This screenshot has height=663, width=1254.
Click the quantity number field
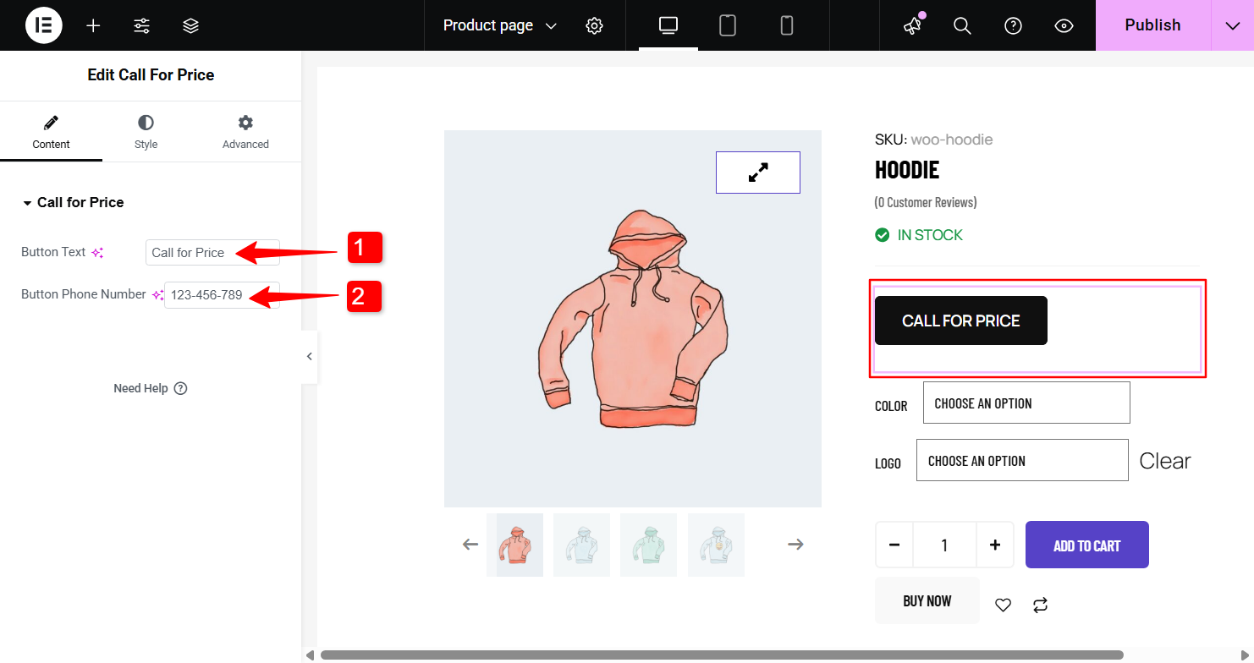944,545
